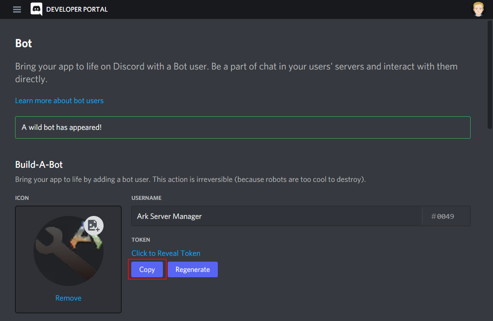Remove the bot icon

tap(68, 298)
